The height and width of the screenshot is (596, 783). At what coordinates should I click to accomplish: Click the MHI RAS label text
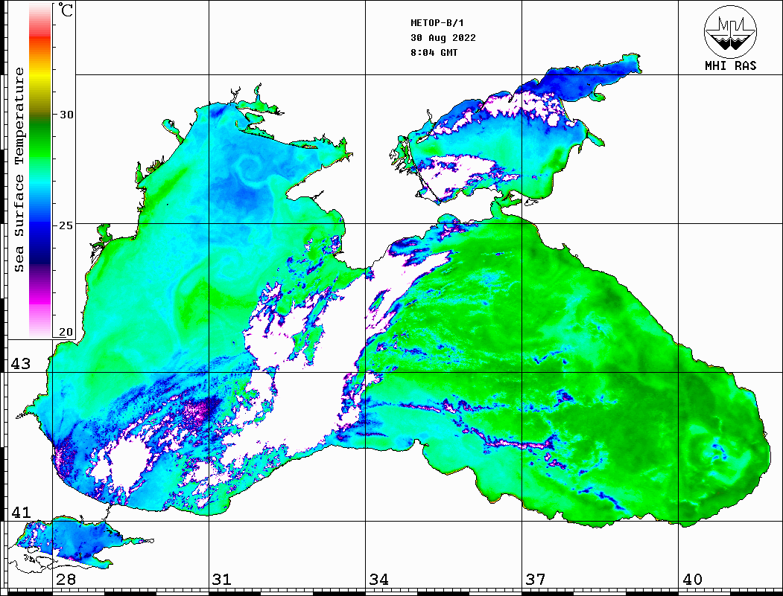click(730, 65)
